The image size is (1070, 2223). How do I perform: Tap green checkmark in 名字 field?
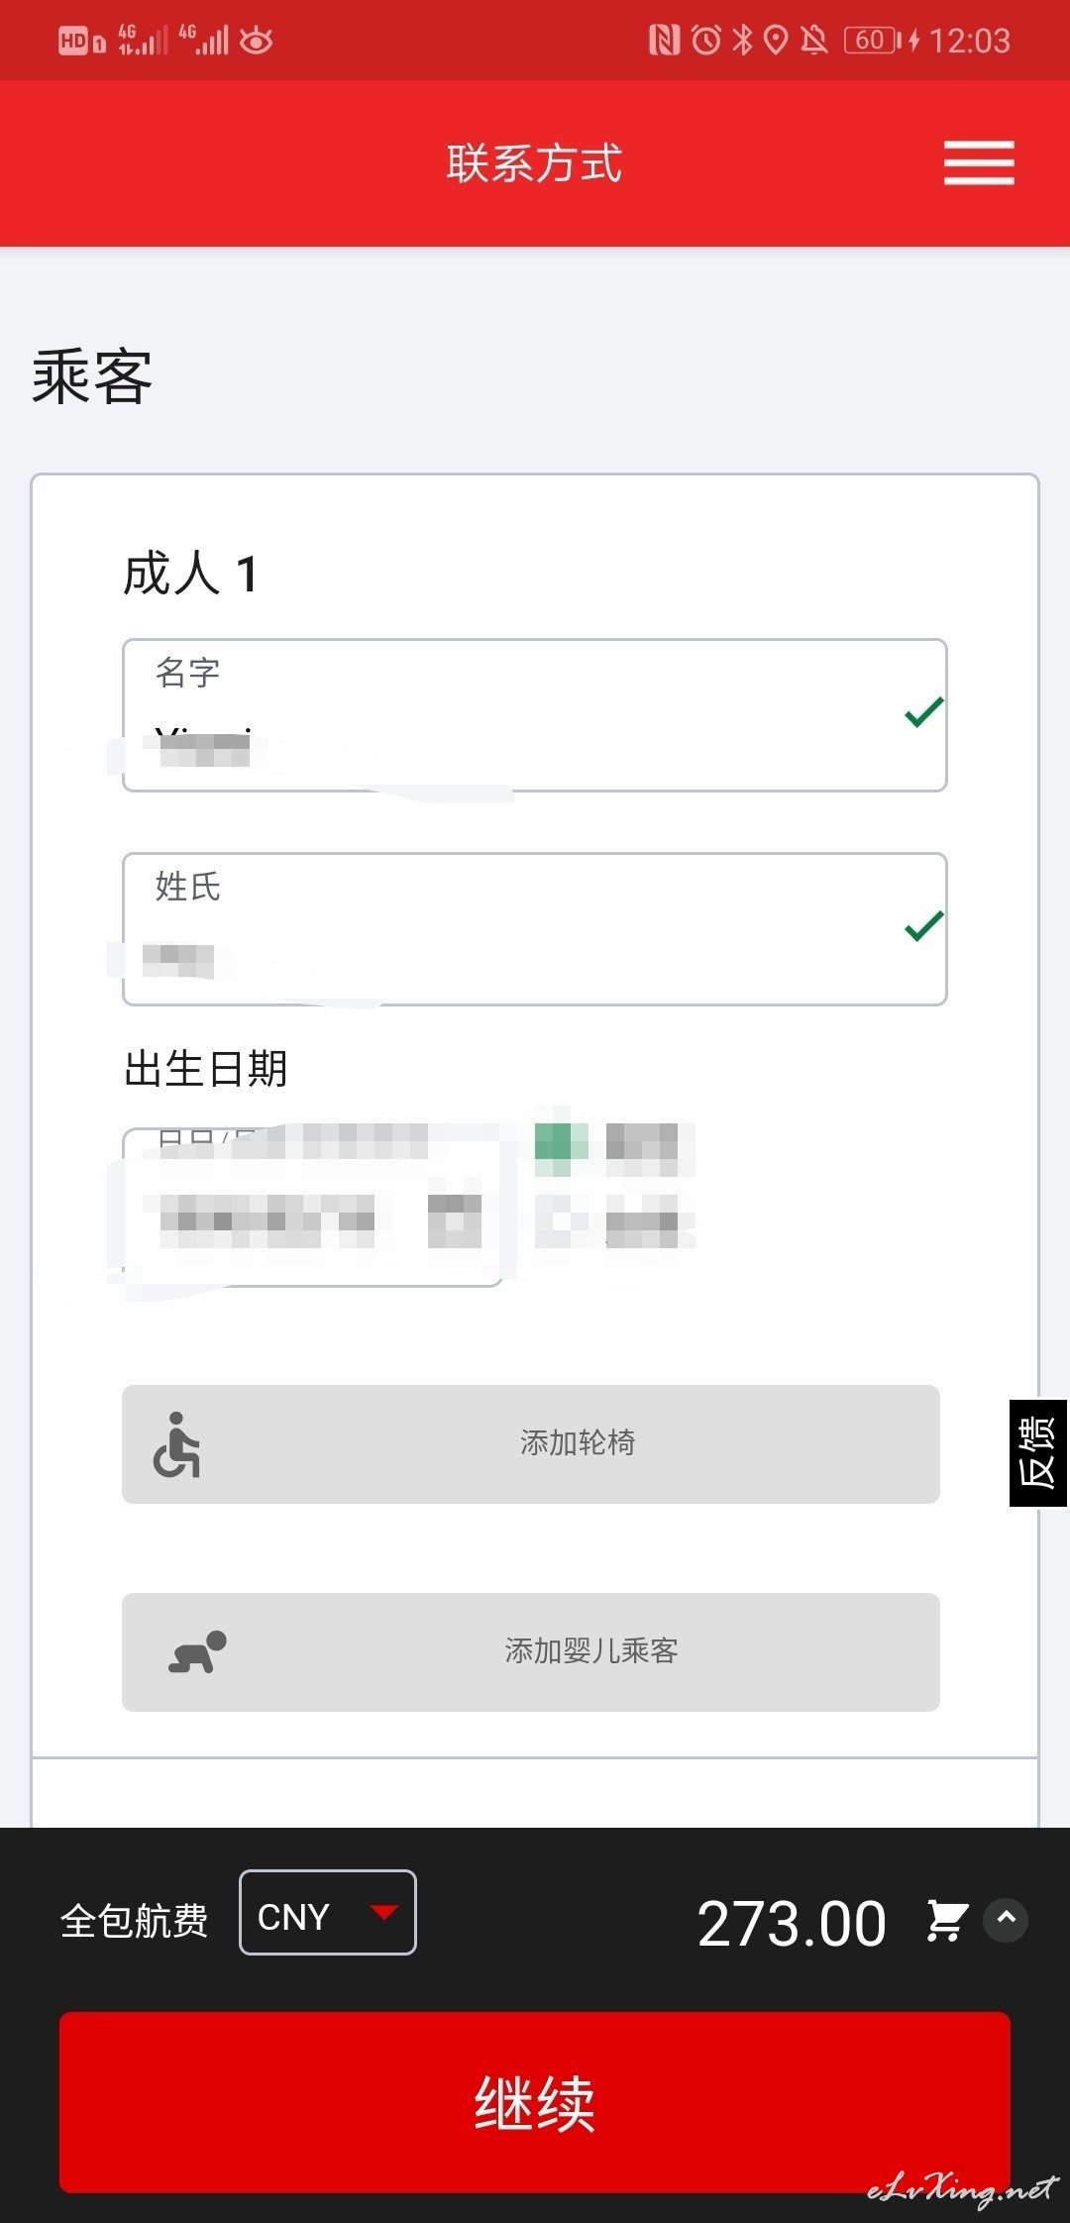pyautogui.click(x=923, y=712)
